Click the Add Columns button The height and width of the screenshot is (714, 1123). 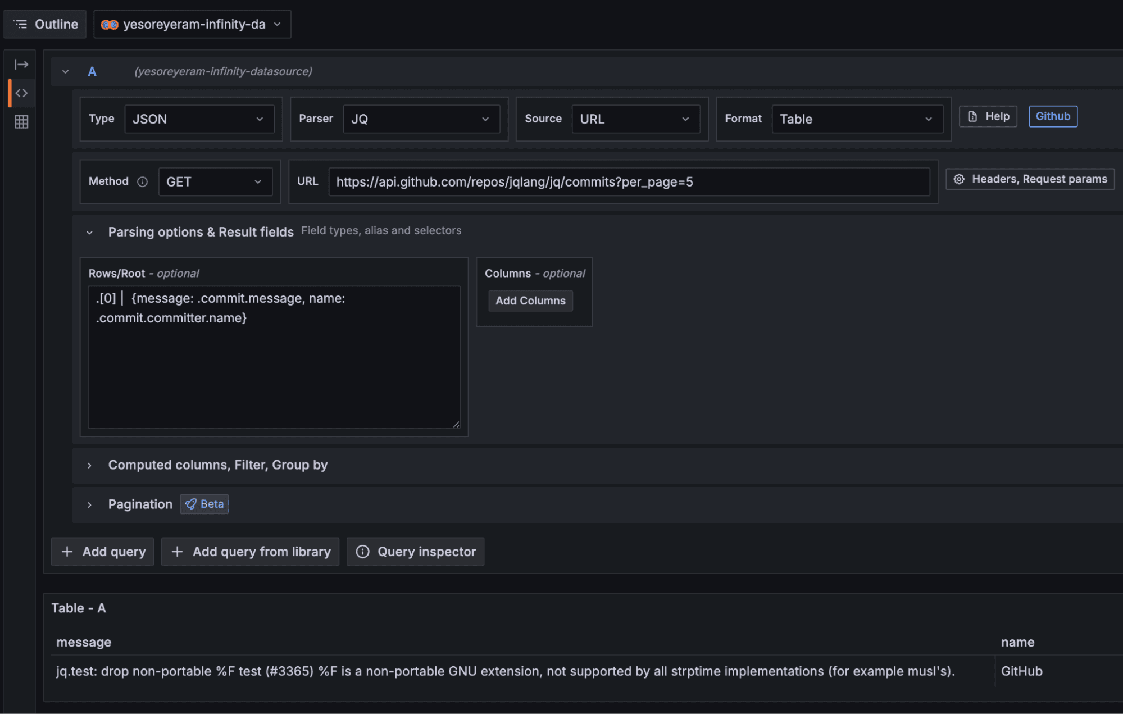[530, 301]
